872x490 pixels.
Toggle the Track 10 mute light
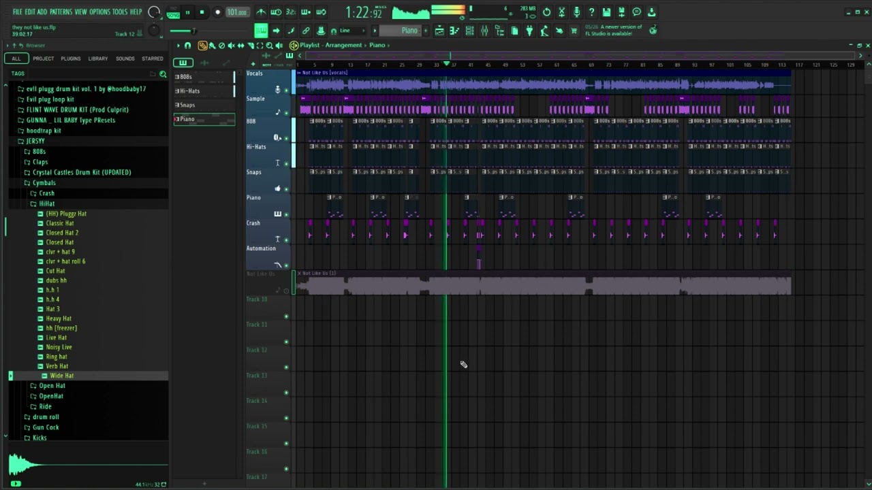(x=286, y=316)
